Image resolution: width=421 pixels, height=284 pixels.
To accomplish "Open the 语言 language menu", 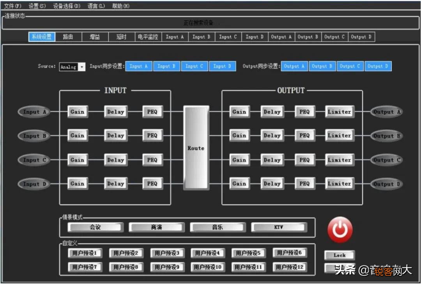I will pyautogui.click(x=96, y=6).
